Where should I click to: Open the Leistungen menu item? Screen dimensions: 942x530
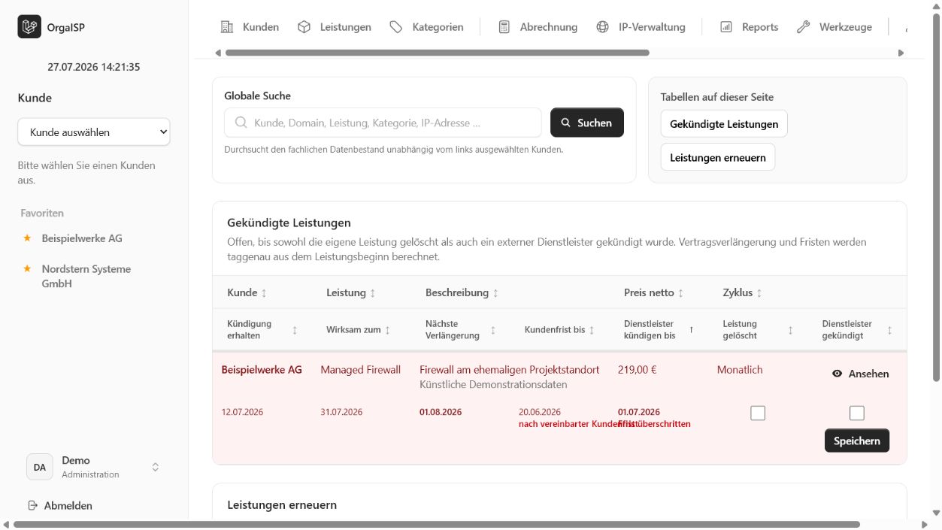click(335, 27)
